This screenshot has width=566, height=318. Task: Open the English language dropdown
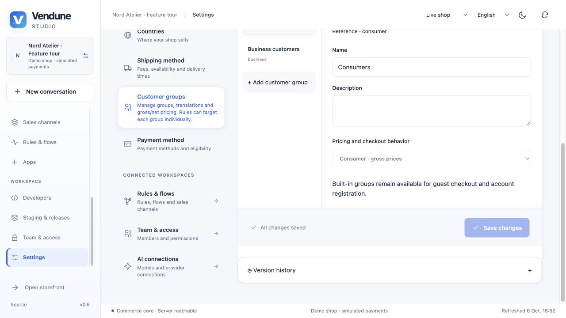[x=493, y=15]
